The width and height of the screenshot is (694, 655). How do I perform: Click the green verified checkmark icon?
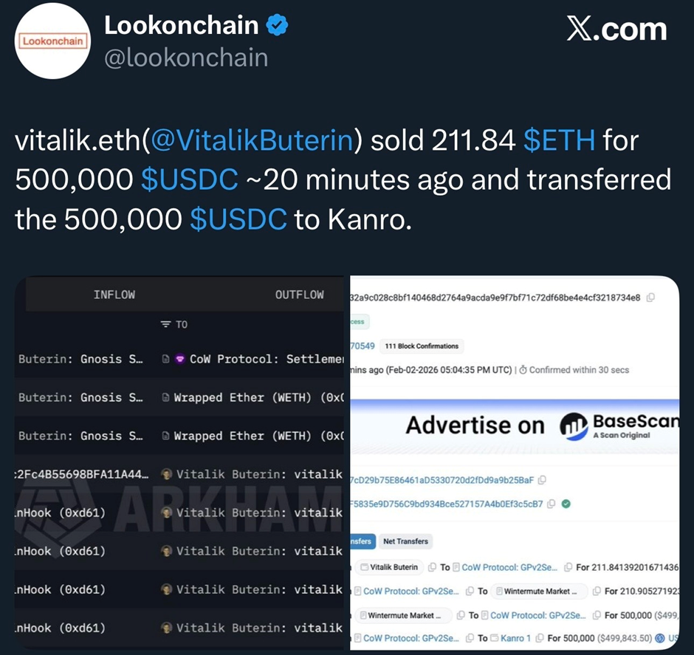point(565,504)
